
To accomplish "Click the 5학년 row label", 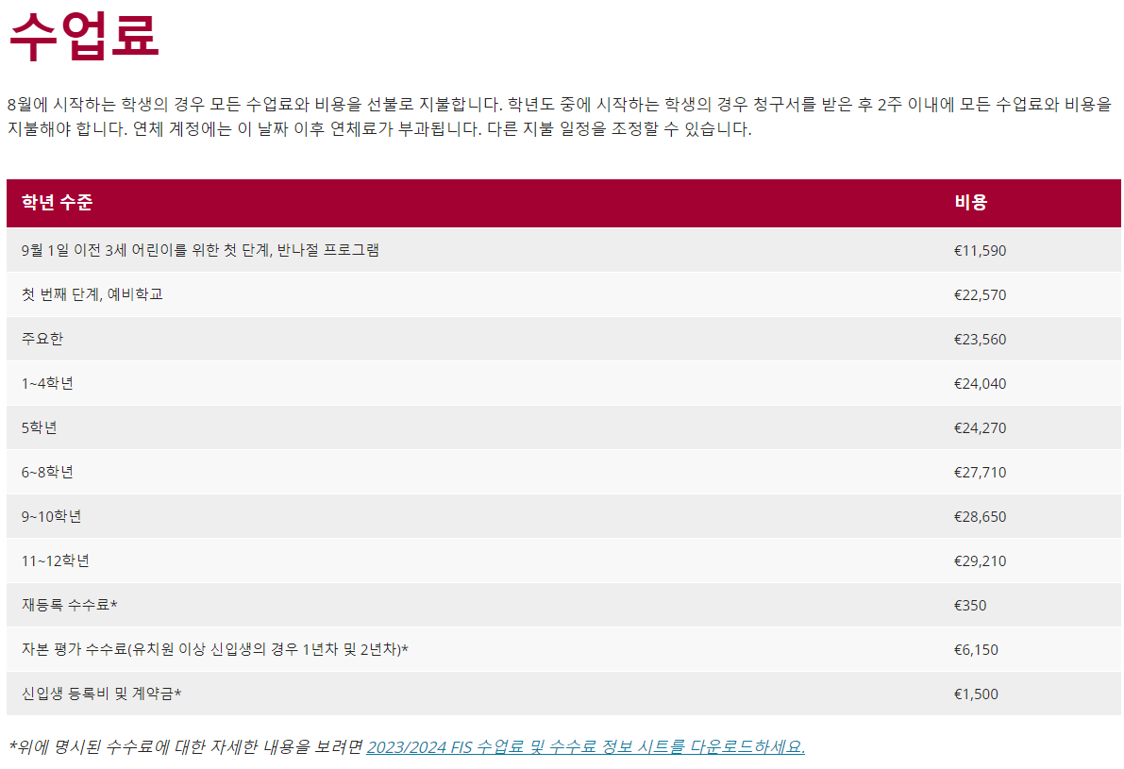I will tap(40, 427).
